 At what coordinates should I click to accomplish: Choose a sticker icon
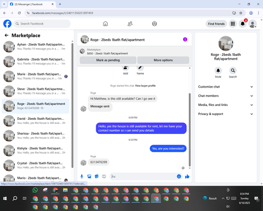[97, 176]
